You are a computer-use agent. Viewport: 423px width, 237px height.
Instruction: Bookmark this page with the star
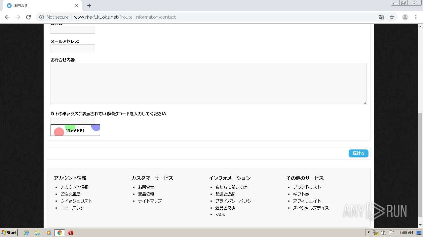point(392,17)
